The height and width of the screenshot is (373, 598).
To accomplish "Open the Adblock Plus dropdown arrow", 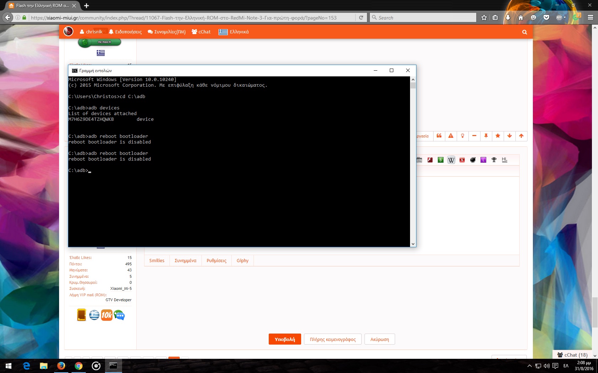I will [x=565, y=17].
